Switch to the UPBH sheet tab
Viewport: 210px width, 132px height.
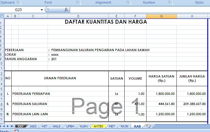[x=70, y=126]
